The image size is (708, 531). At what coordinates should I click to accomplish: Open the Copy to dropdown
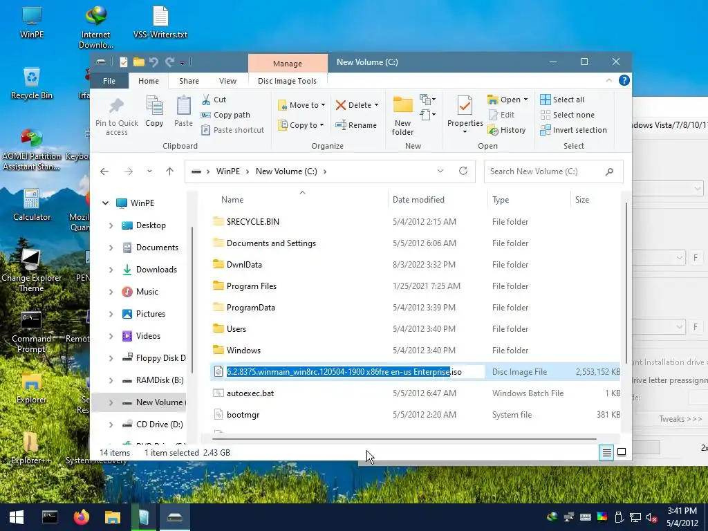[301, 125]
